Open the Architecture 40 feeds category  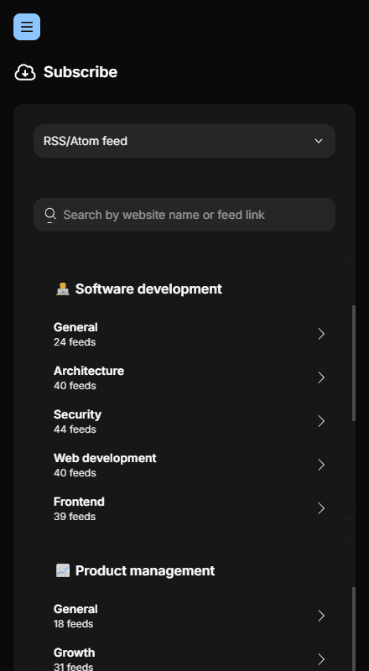[191, 377]
